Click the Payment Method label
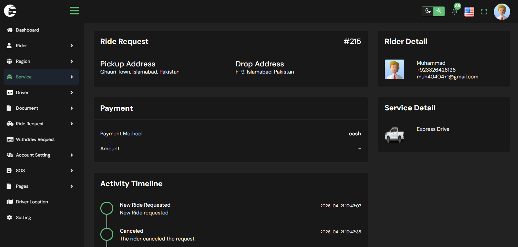Screen dimensions: 518x247 [121, 134]
